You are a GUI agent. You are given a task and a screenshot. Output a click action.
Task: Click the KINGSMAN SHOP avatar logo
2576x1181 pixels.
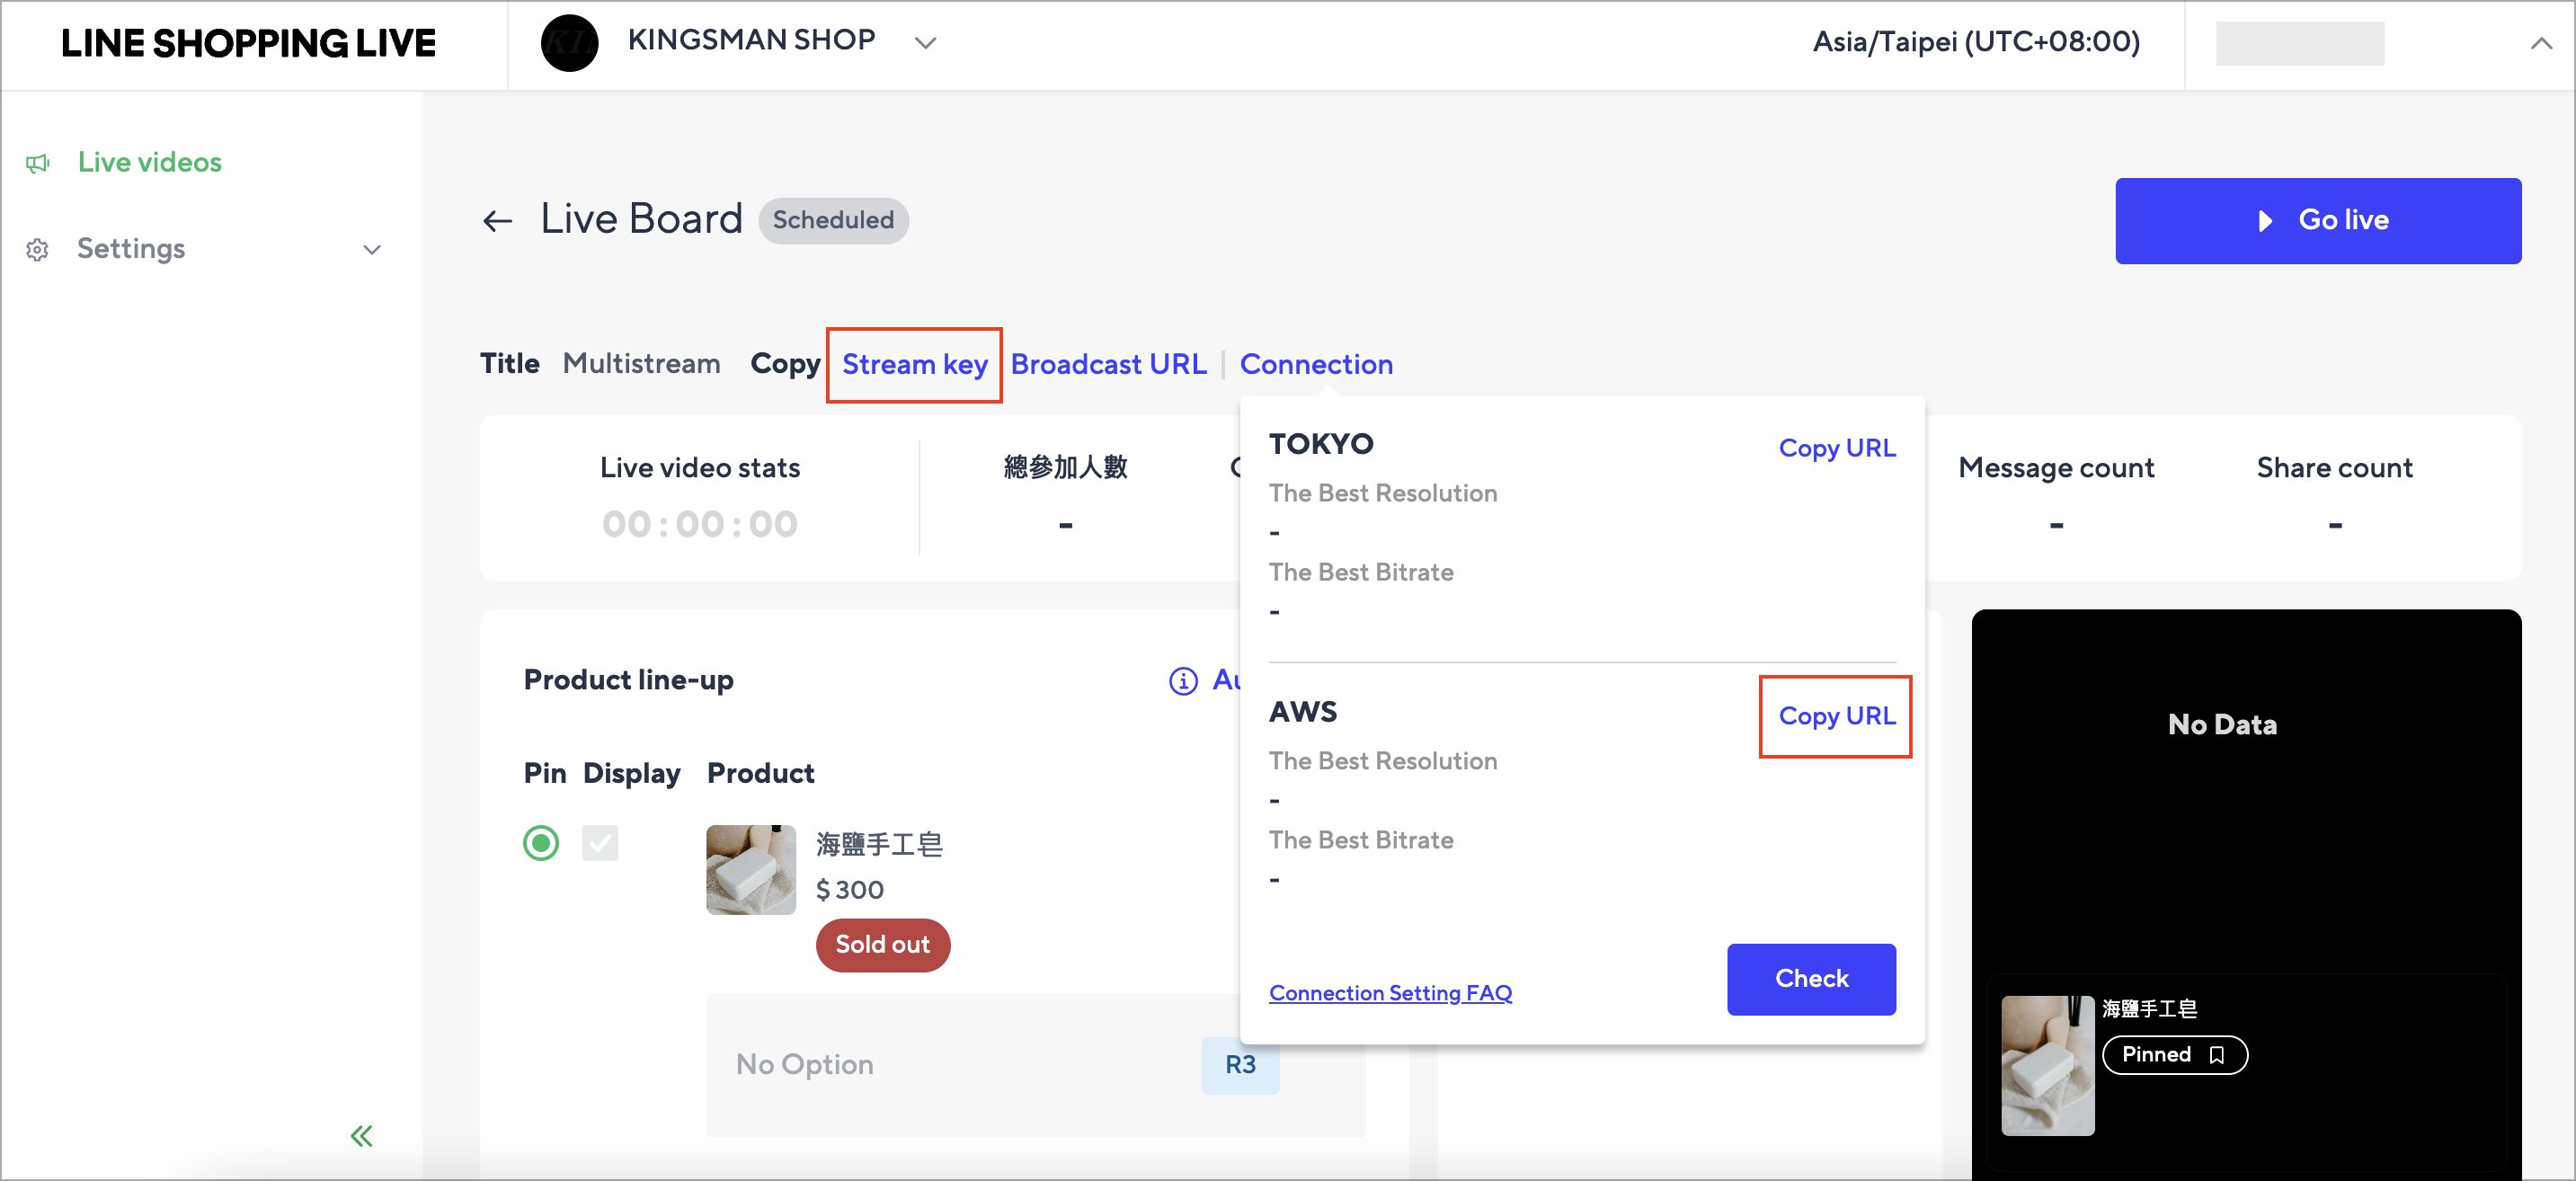tap(569, 43)
